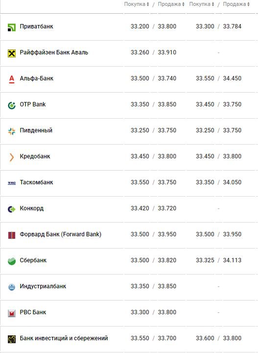Click the Конкорд bank logo icon
This screenshot has height=353, width=258.
point(12,209)
